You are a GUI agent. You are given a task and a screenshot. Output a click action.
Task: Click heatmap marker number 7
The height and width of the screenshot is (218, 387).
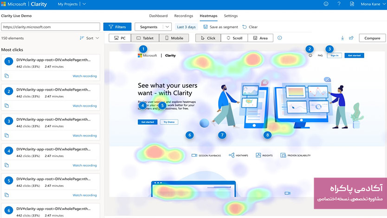click(222, 135)
